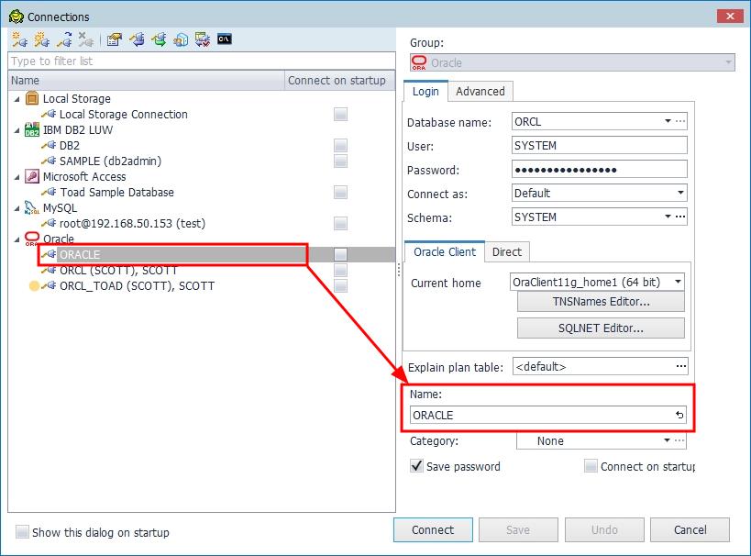751x556 pixels.
Task: Click the Microsoft Access group icon
Action: (32, 177)
